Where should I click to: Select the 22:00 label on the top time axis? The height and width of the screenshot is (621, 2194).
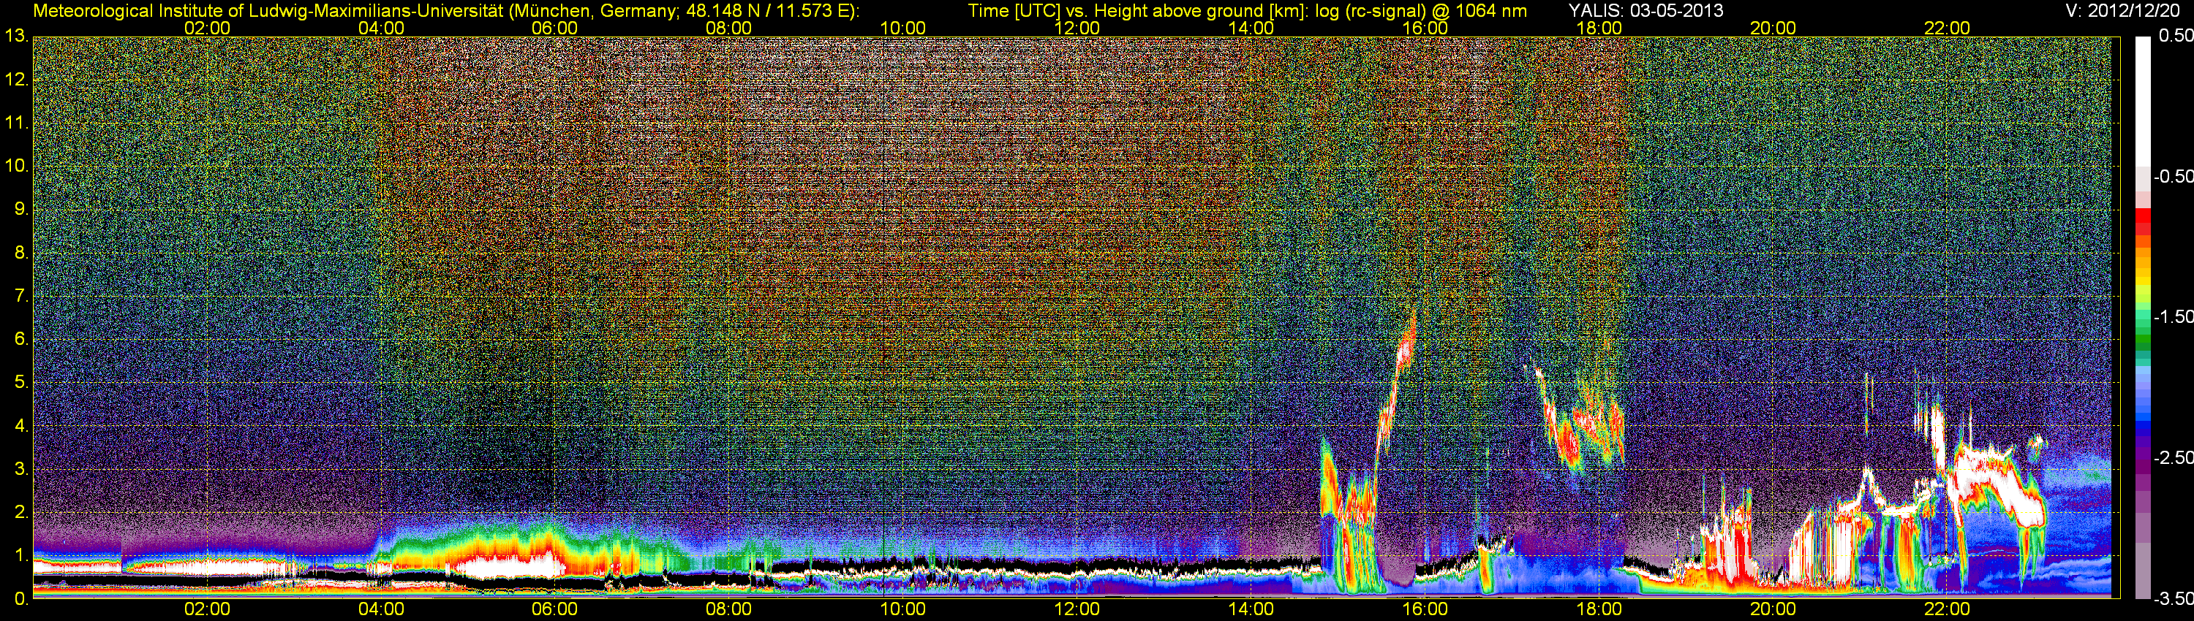(x=1947, y=28)
